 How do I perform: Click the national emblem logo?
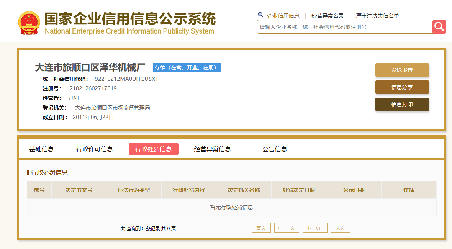point(29,23)
